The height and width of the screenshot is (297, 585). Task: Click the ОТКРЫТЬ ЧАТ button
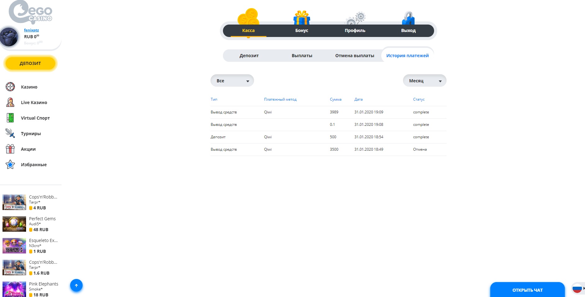(x=527, y=290)
